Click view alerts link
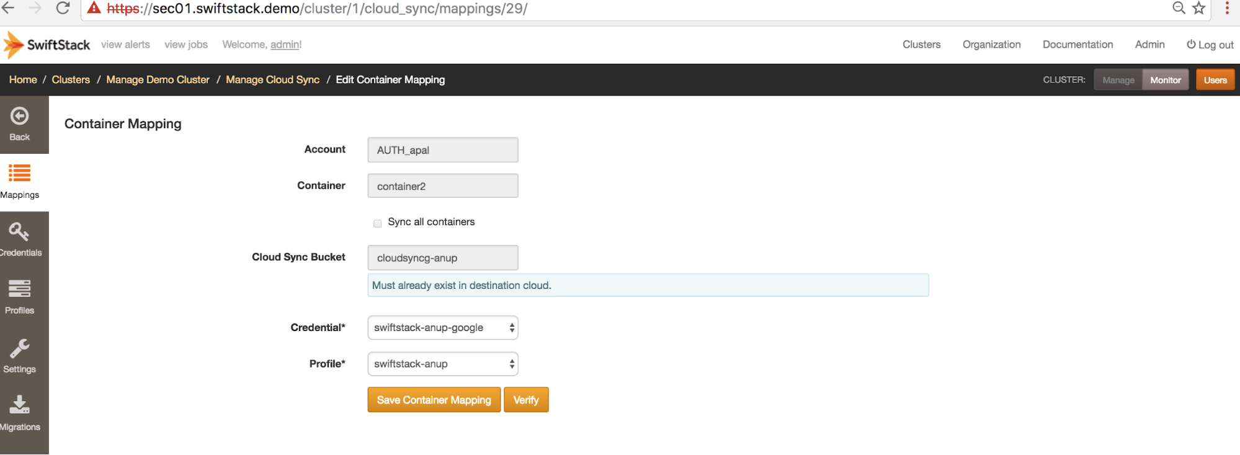1240x455 pixels. pyautogui.click(x=125, y=45)
